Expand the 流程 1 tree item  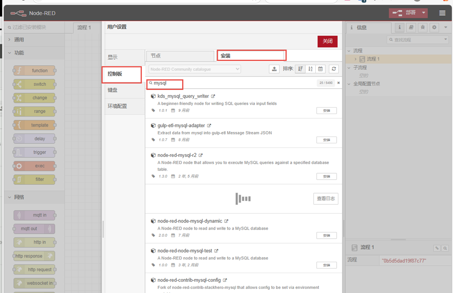click(x=355, y=59)
